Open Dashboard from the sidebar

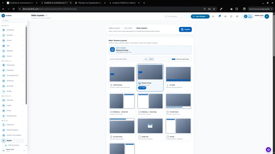click(x=10, y=30)
